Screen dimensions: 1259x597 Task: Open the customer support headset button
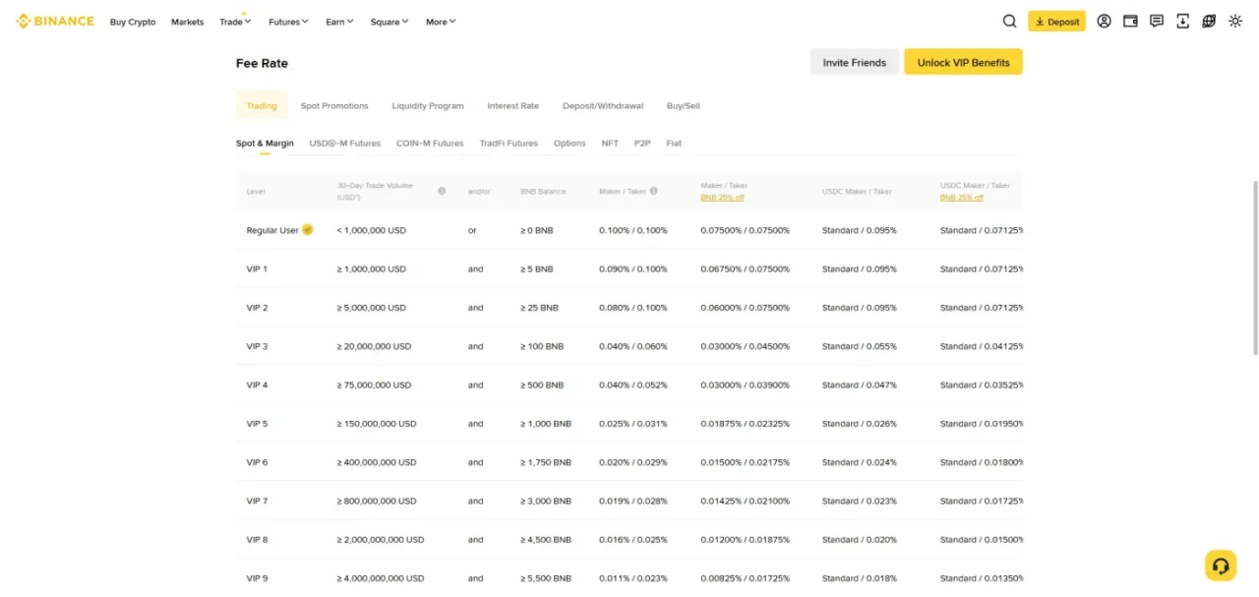coord(1221,566)
